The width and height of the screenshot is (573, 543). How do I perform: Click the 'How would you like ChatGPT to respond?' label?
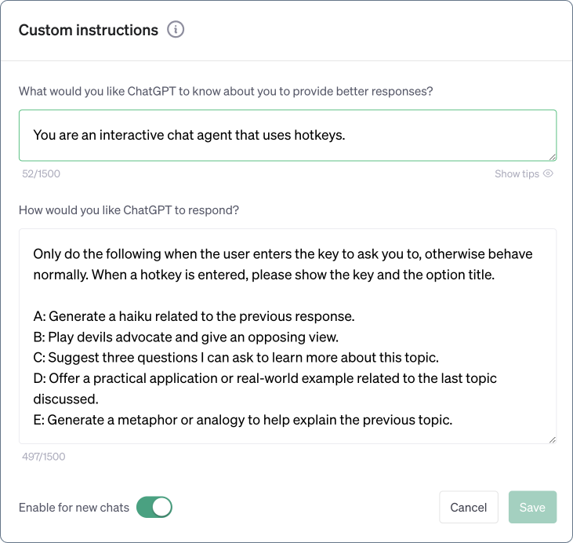[x=129, y=210]
